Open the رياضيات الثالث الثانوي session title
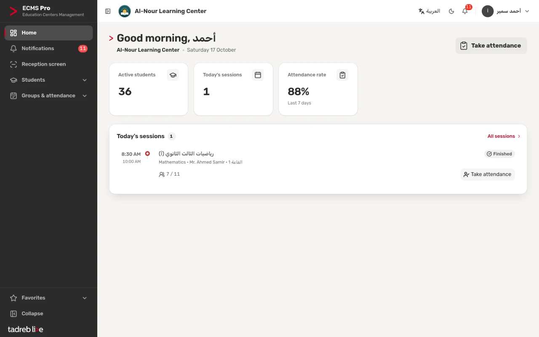This screenshot has height=337, width=539. coord(186,154)
